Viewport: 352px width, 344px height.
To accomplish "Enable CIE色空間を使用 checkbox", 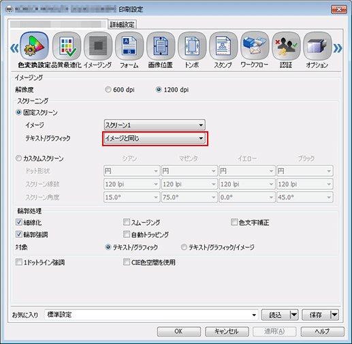I will point(127,262).
